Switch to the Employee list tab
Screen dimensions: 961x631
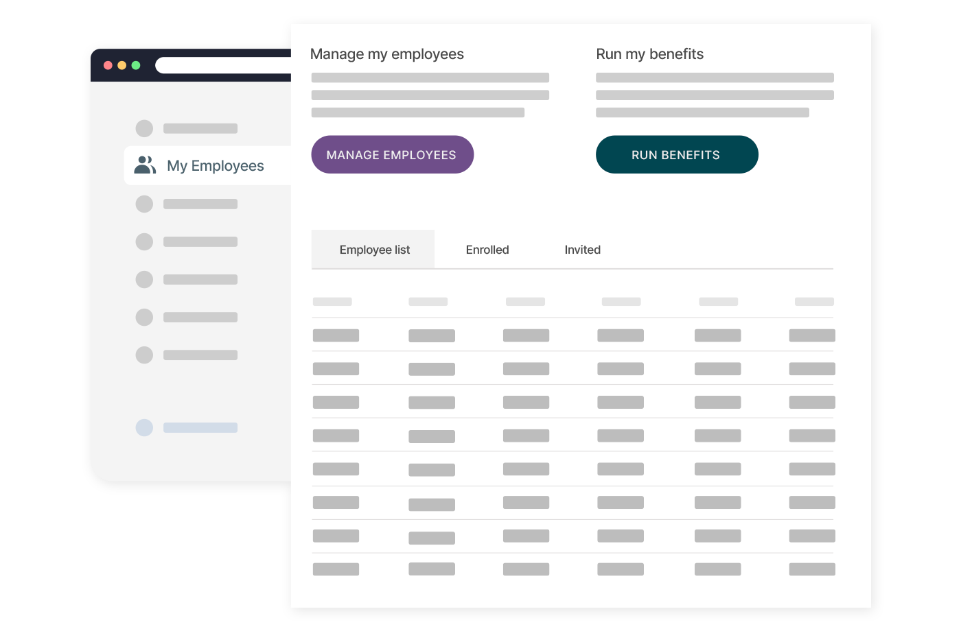pos(374,250)
